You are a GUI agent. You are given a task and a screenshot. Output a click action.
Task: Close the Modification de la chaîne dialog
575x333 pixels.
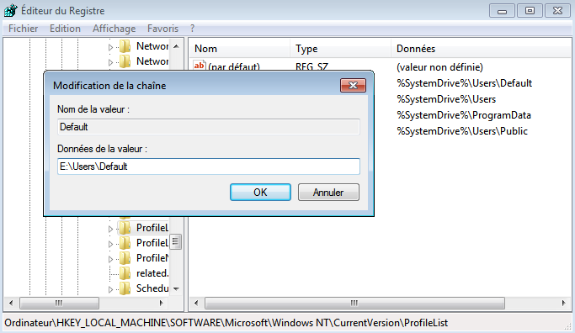[x=353, y=86]
